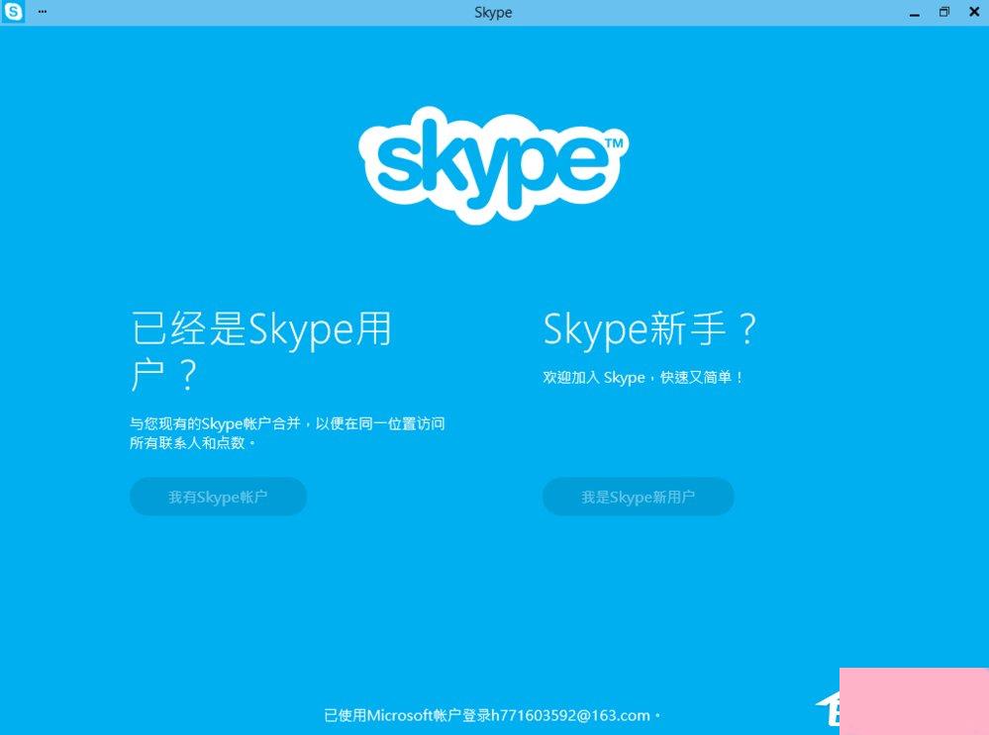This screenshot has width=989, height=735.
Task: Click the 与您现有的Skype帐户合并 description text
Action: [288, 433]
